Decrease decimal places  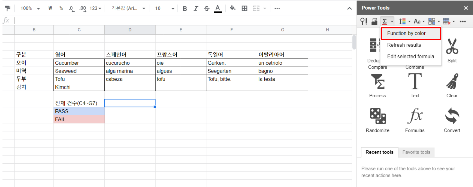(x=71, y=8)
